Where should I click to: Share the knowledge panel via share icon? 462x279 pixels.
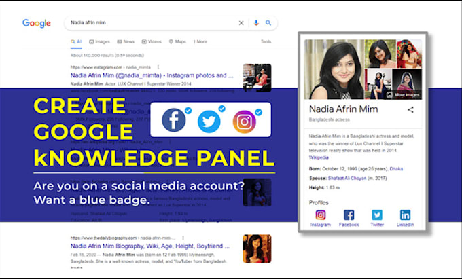pos(410,110)
